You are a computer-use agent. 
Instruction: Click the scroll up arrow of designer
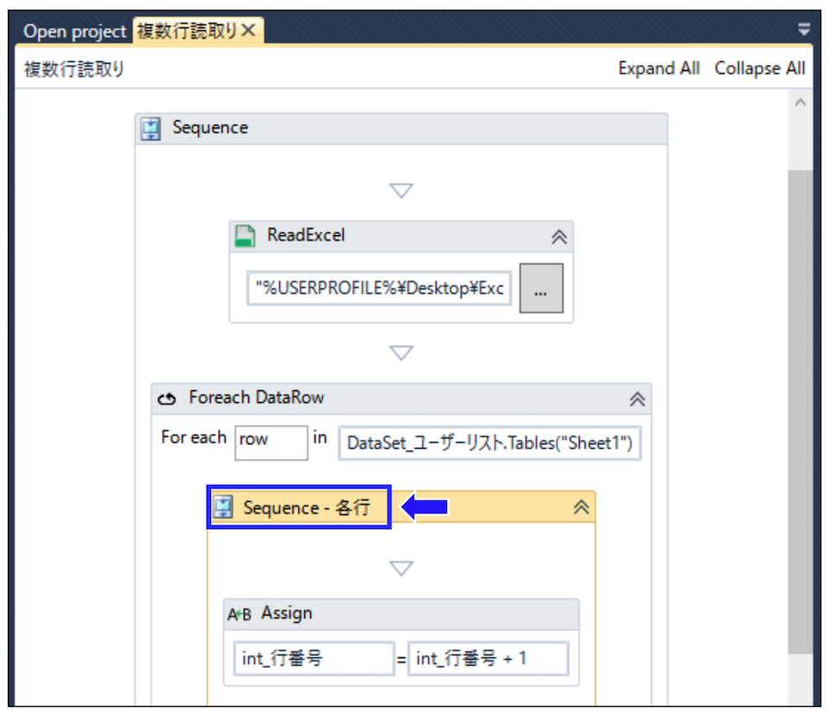point(800,103)
